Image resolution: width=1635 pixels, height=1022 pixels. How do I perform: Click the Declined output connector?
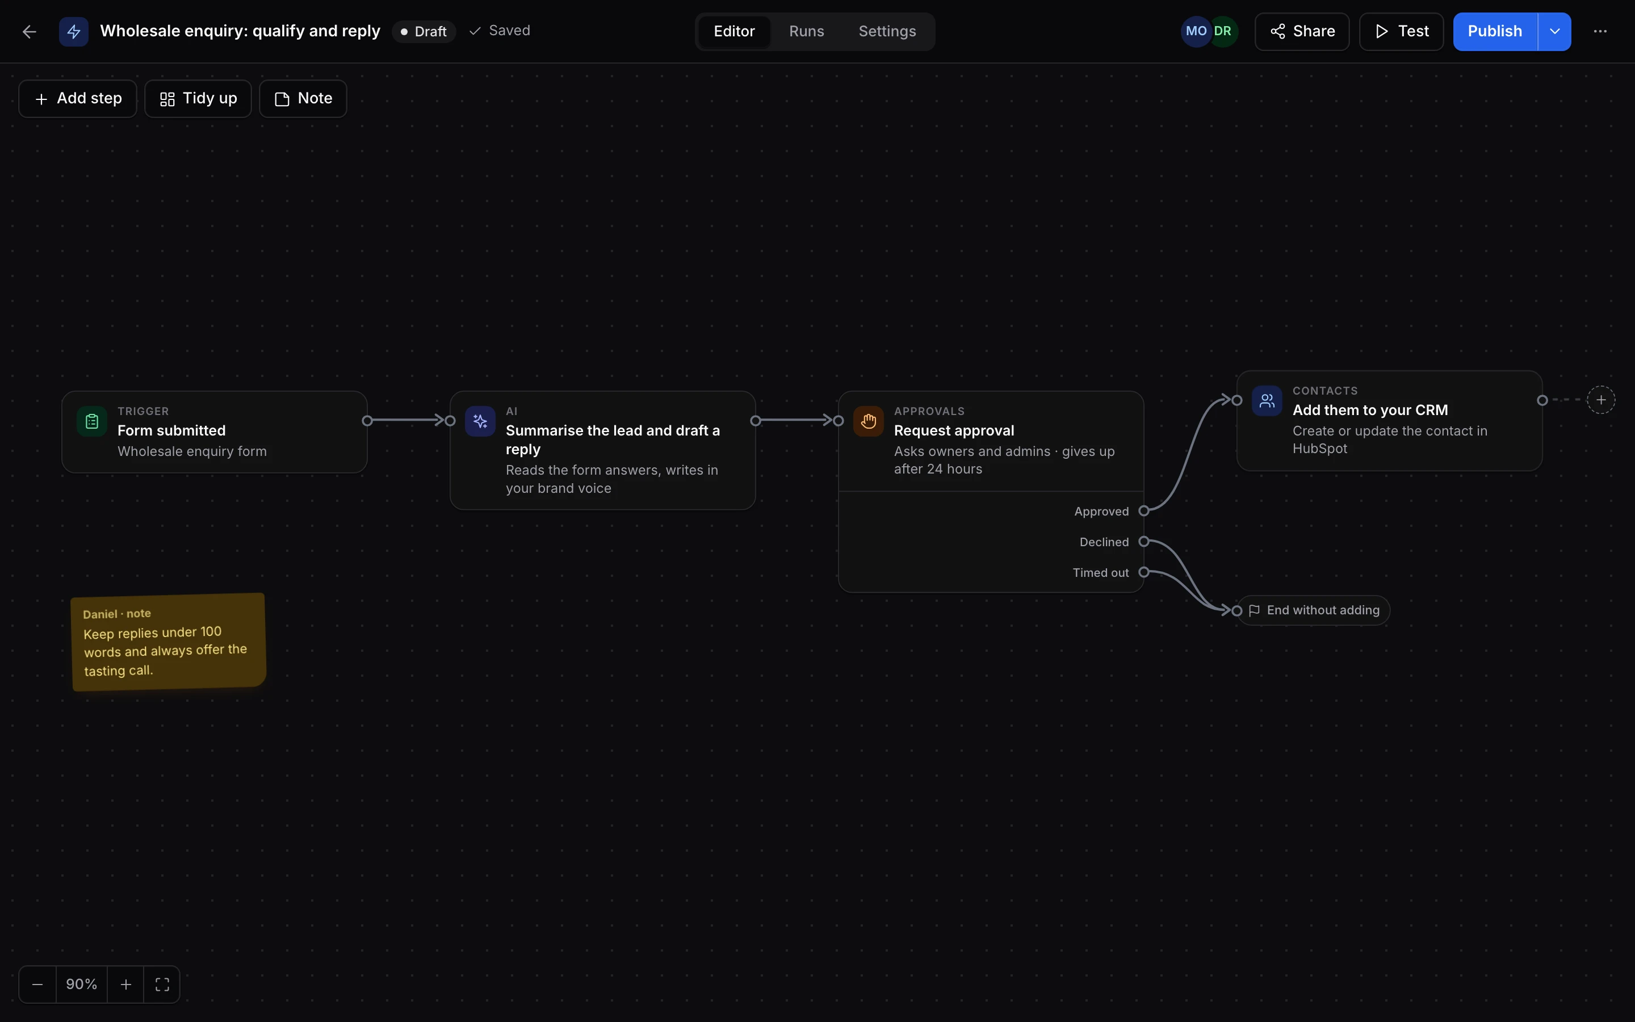[x=1144, y=542]
